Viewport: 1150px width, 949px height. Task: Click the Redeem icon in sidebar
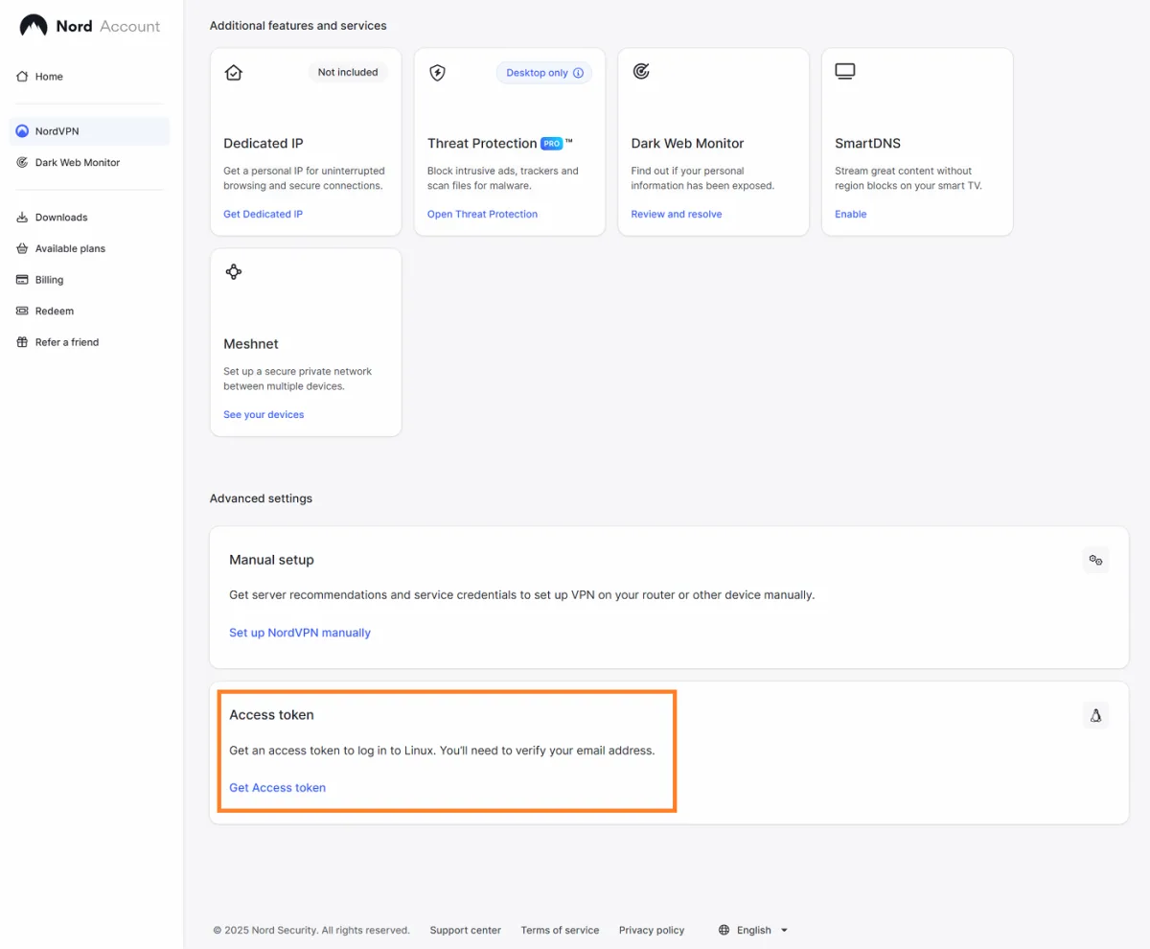tap(22, 311)
